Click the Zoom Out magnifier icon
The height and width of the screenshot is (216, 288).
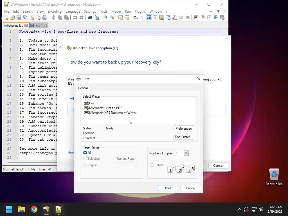[112, 17]
